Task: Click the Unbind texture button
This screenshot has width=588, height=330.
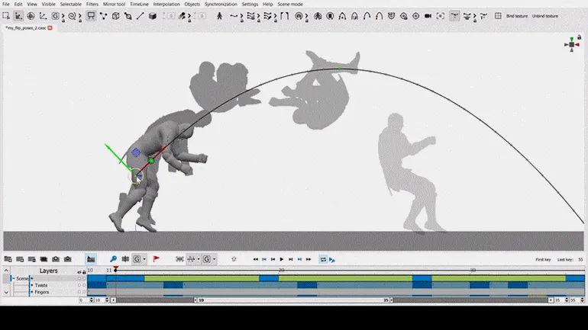Action: click(x=546, y=15)
